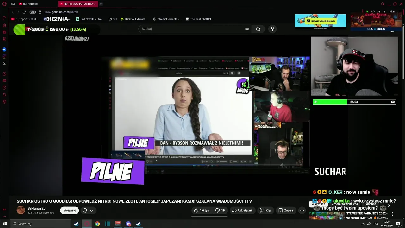The image size is (405, 228).
Task: Open the Broken Hearts Club CSGOSKINS banner
Action: pyautogui.click(x=376, y=22)
